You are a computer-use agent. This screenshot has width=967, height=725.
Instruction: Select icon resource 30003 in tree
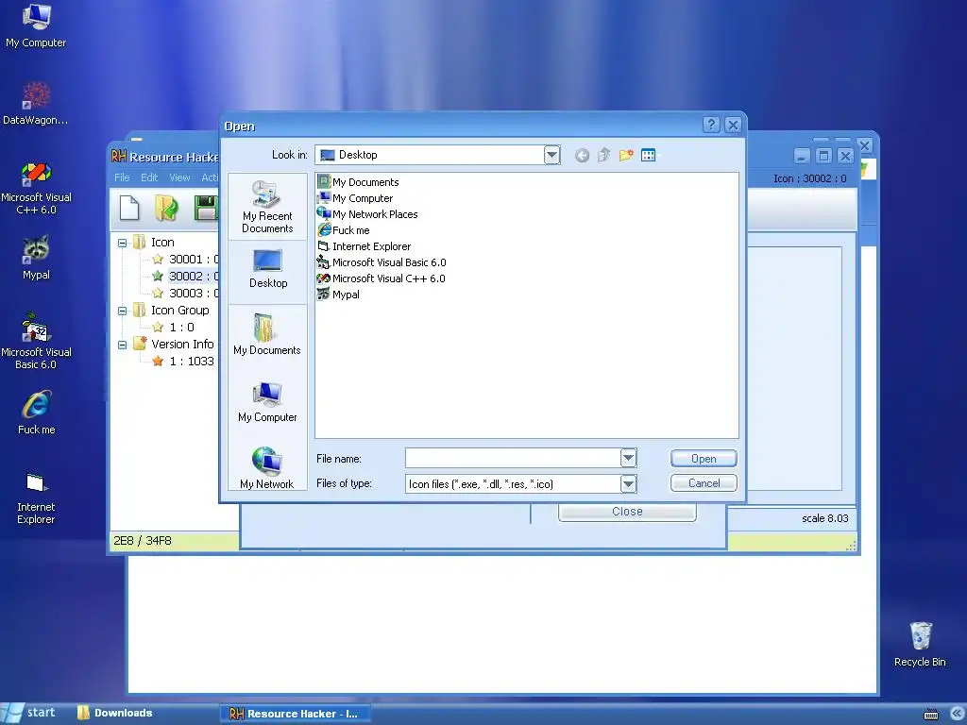coord(185,294)
